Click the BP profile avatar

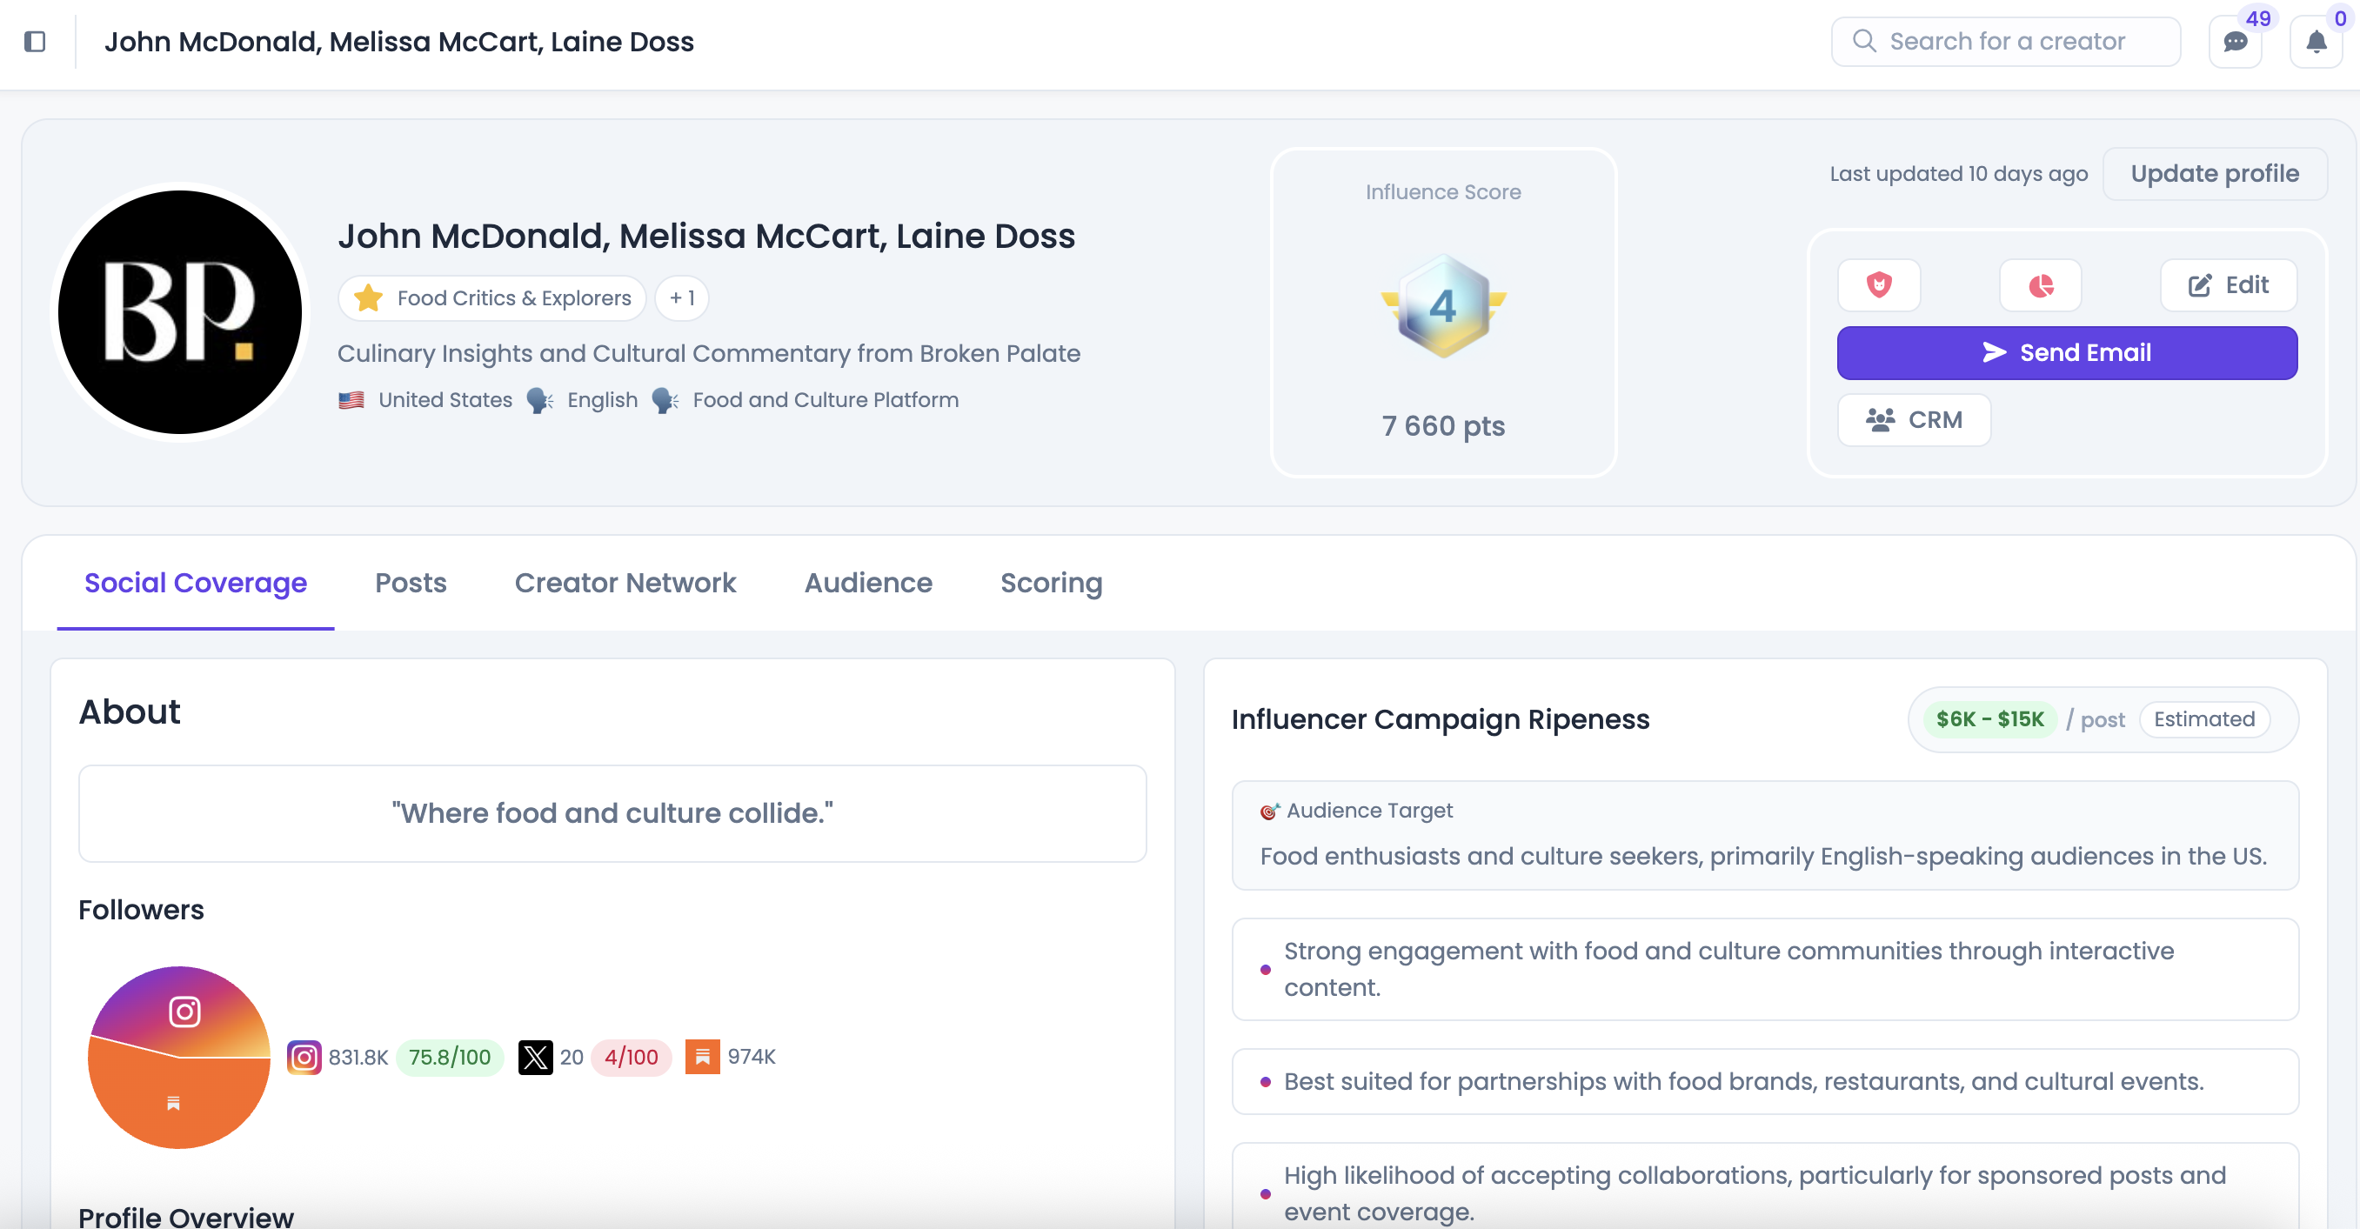(180, 312)
